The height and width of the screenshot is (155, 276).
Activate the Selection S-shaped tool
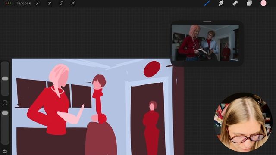pyautogui.click(x=61, y=3)
